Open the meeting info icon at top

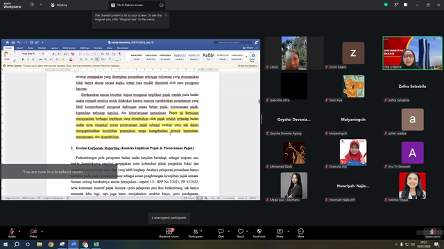pyautogui.click(x=32, y=5)
